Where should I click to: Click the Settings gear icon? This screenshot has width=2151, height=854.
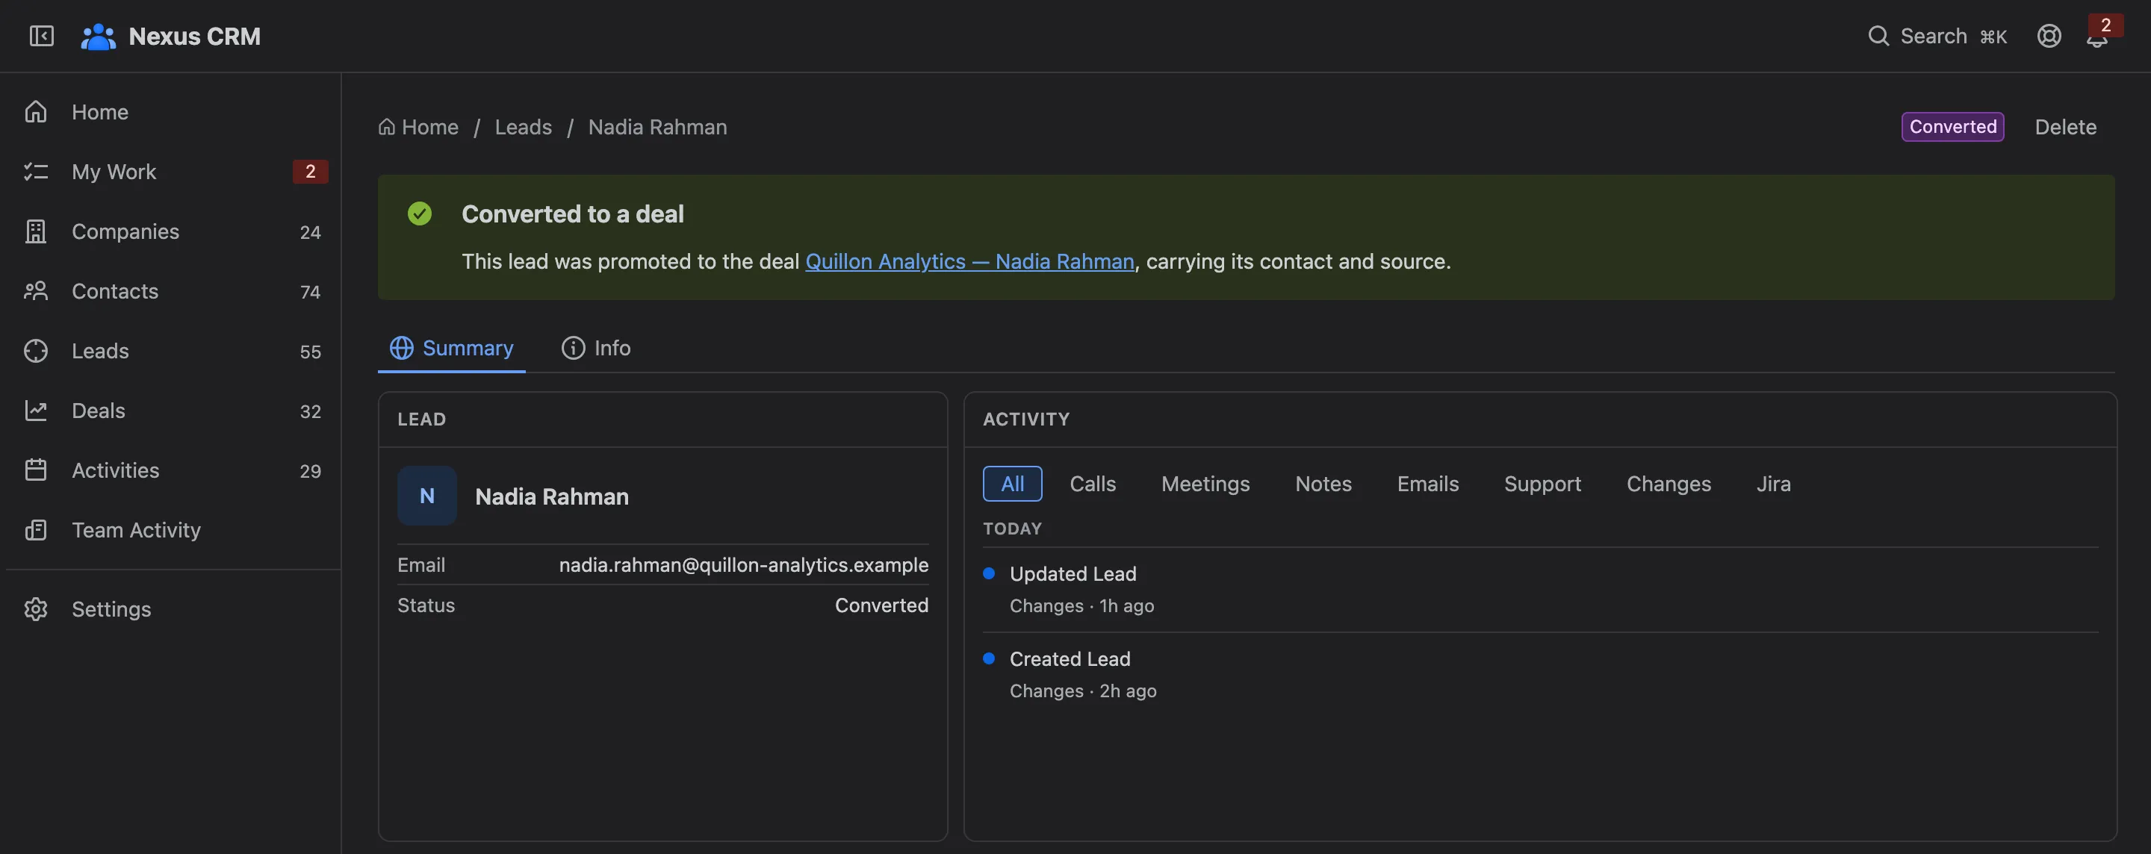pos(36,608)
